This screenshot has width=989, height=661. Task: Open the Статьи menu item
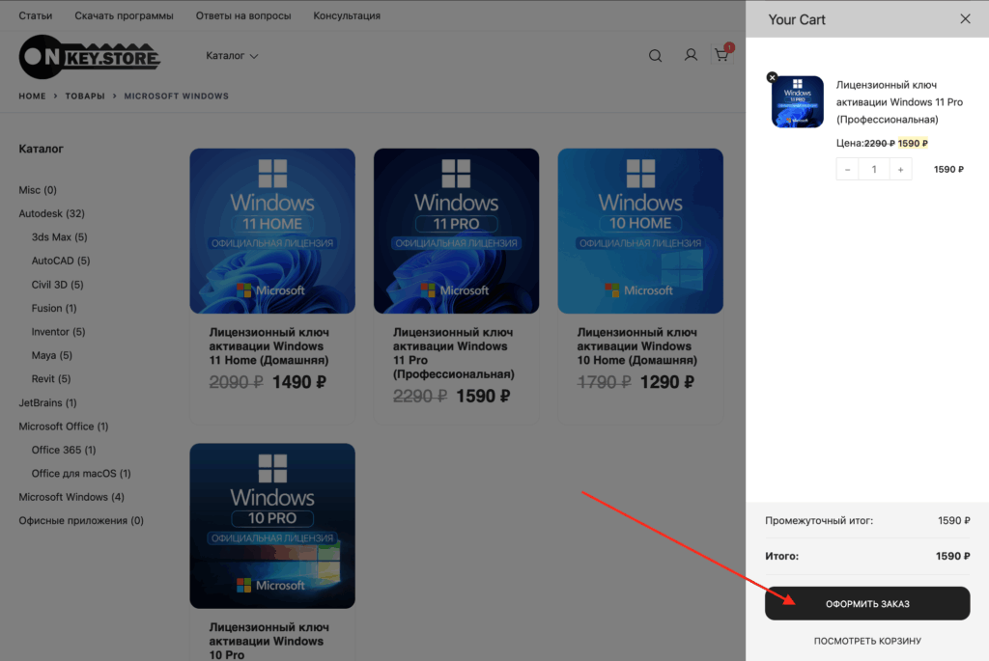pos(36,15)
